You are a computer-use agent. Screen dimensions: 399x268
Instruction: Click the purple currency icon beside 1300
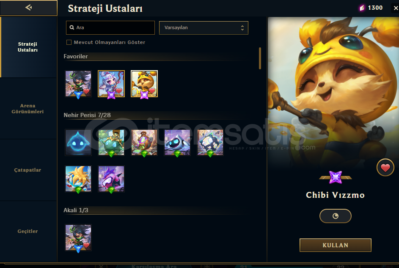coord(362,8)
